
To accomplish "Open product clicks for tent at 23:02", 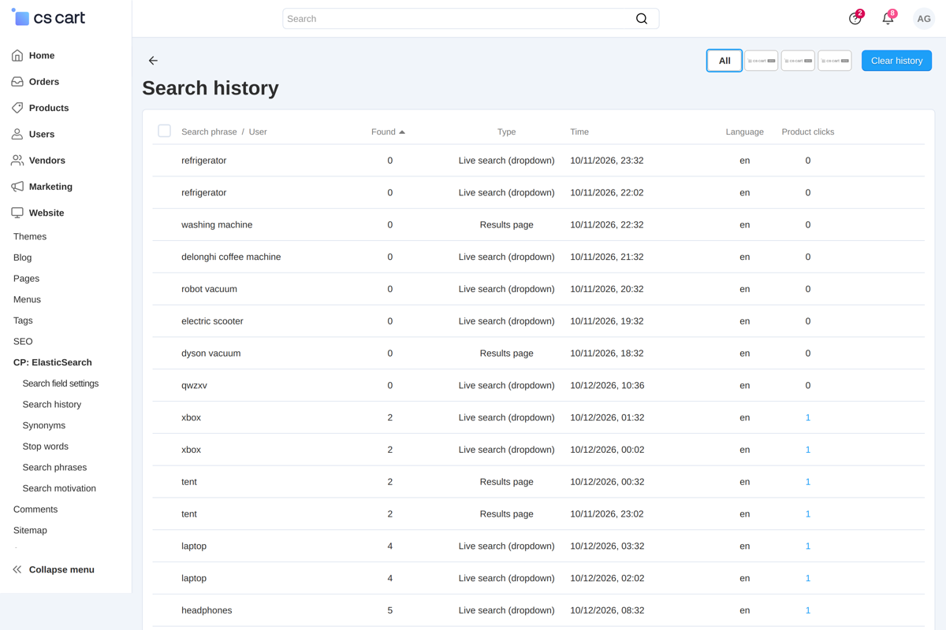I will tap(807, 514).
